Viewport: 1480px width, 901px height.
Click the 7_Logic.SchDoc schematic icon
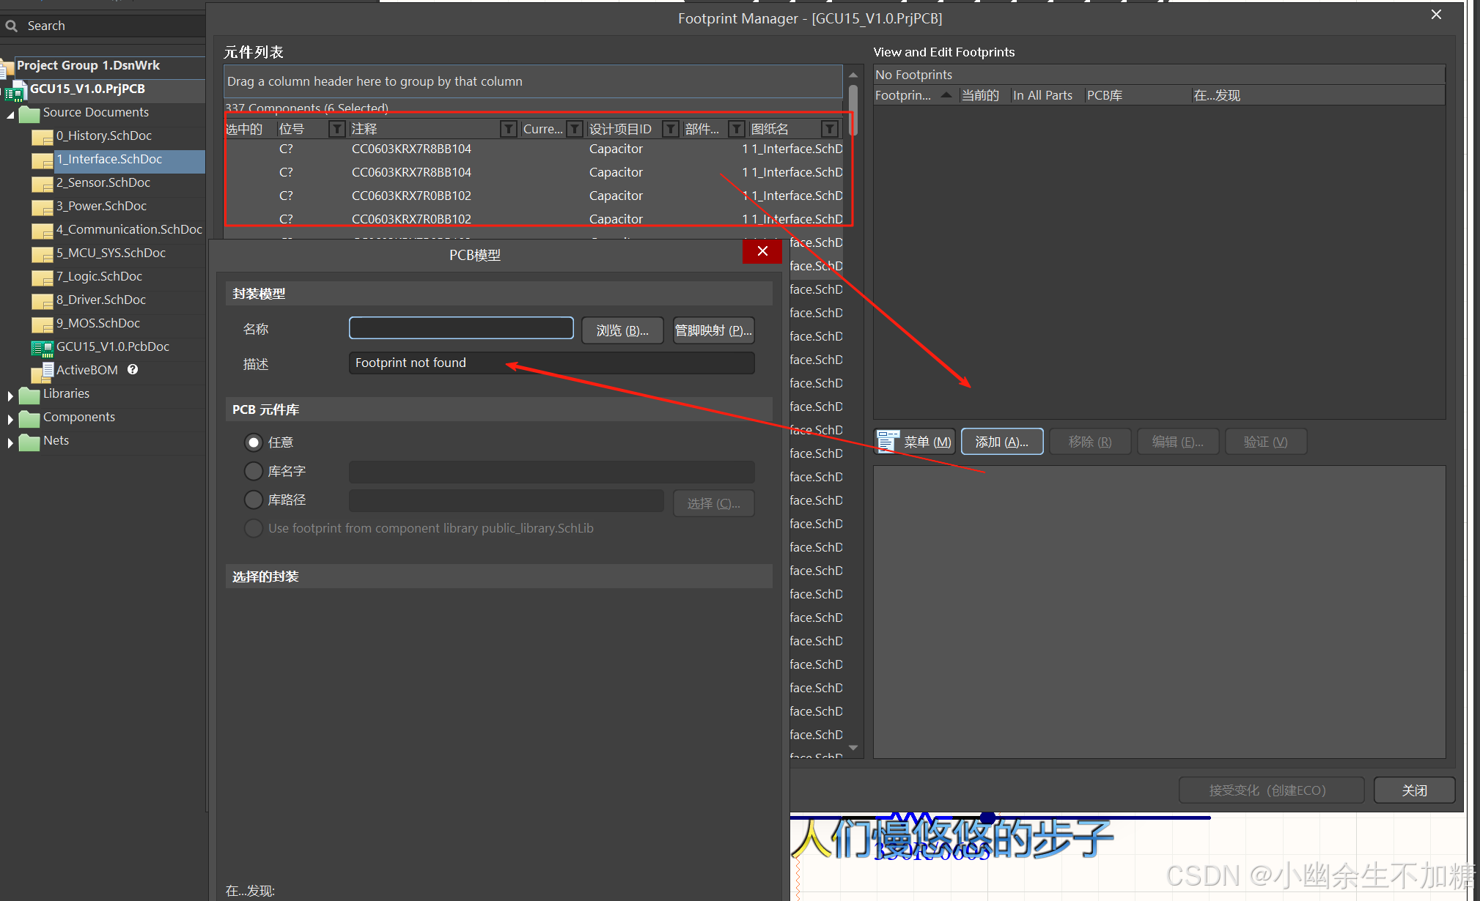[43, 278]
